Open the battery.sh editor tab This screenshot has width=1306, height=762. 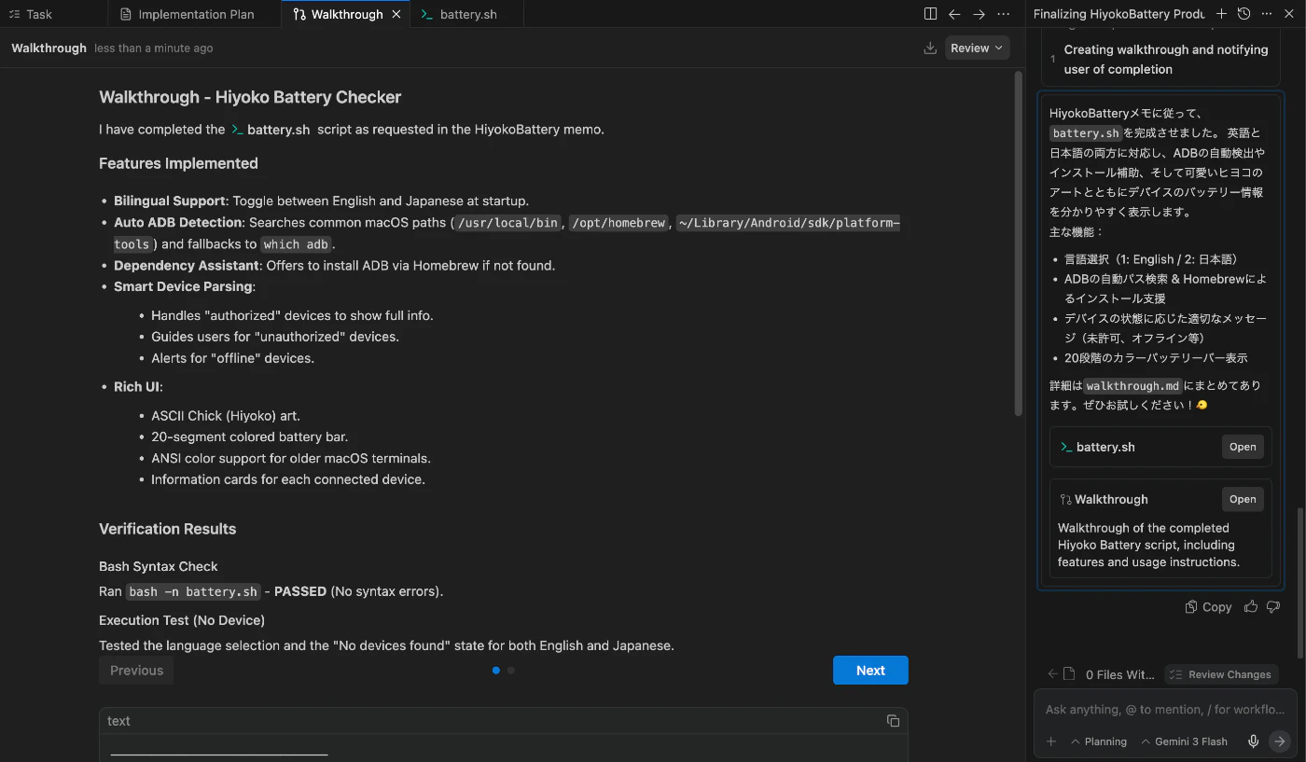(x=459, y=14)
